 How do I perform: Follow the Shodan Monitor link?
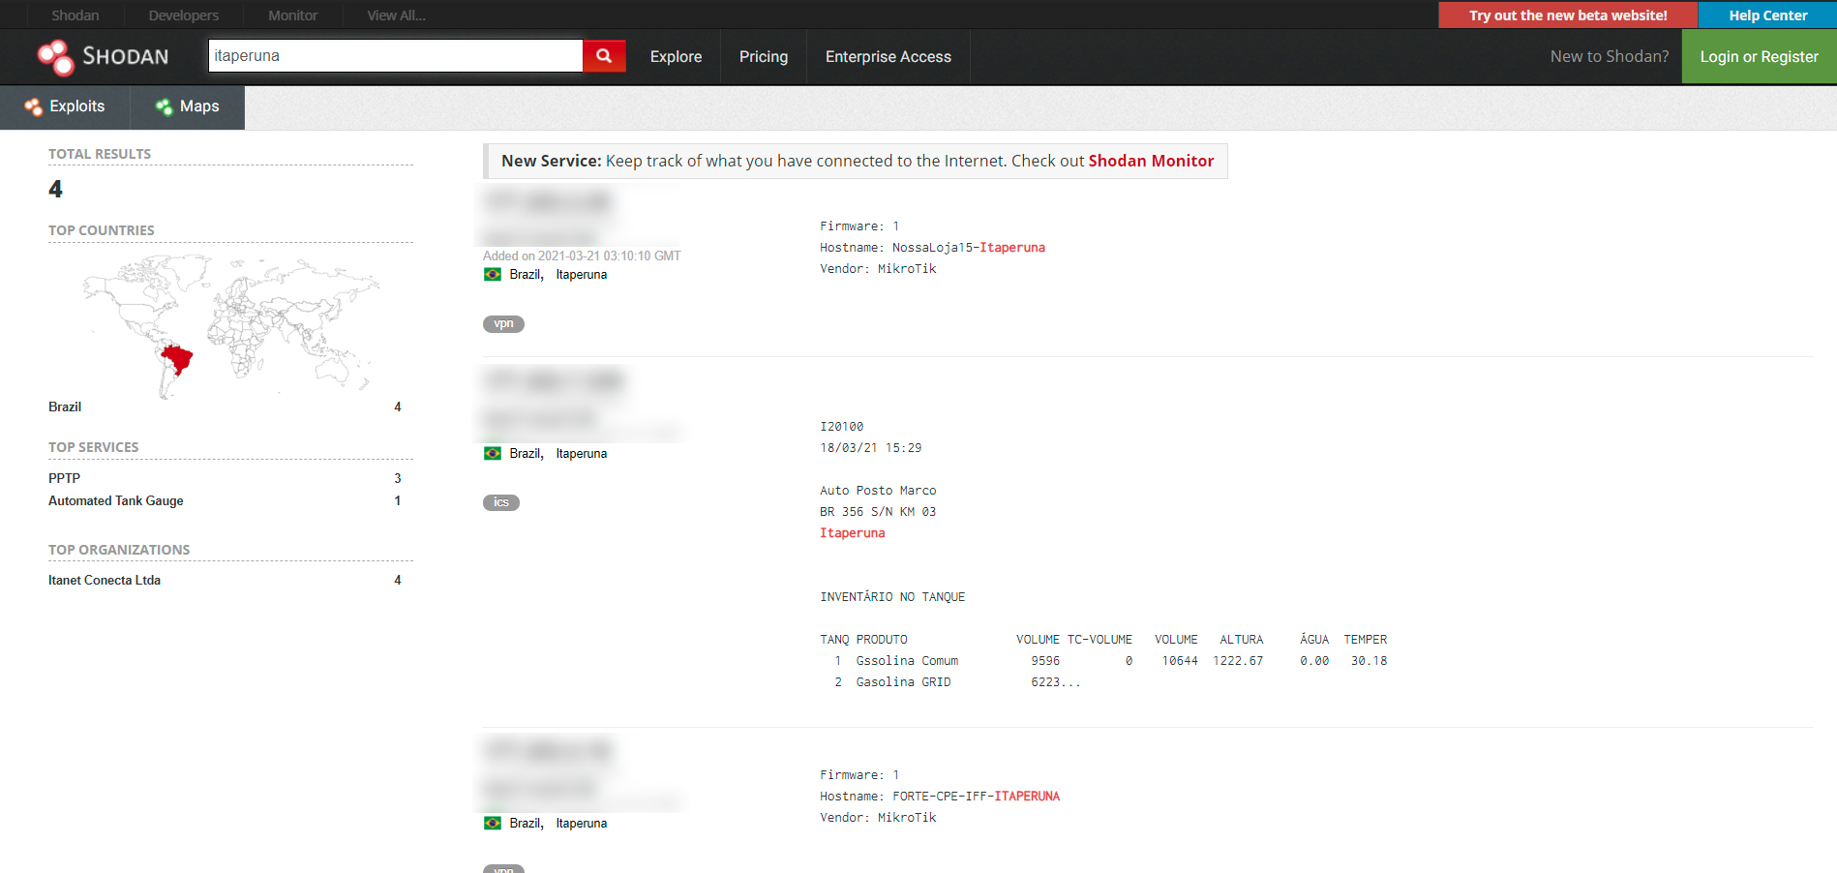click(x=1151, y=161)
